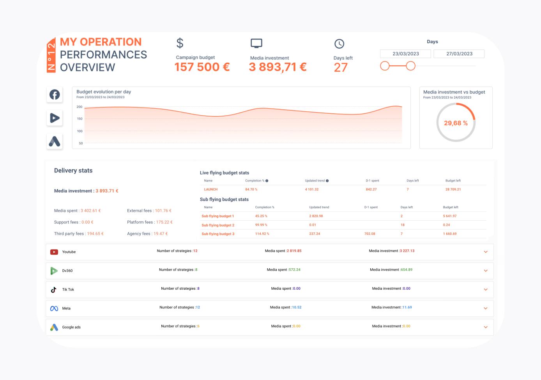
Task: Click the Facebook icon in sidebar
Action: click(55, 95)
